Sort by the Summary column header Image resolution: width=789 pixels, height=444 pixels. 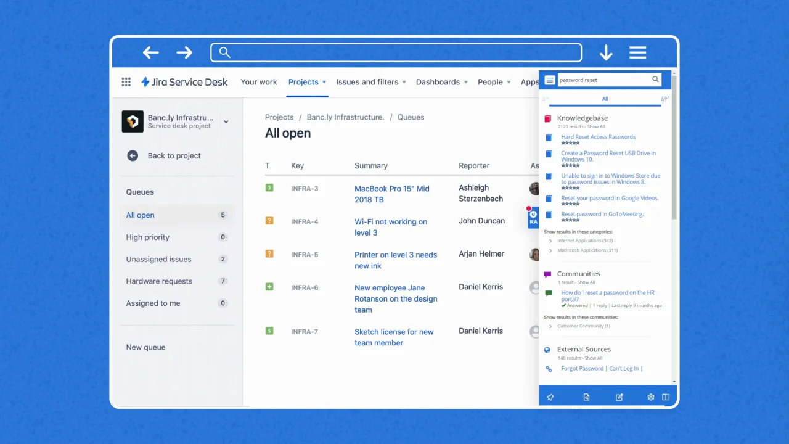point(371,166)
